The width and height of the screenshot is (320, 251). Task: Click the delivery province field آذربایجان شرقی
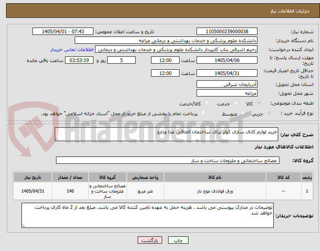coord(227,84)
